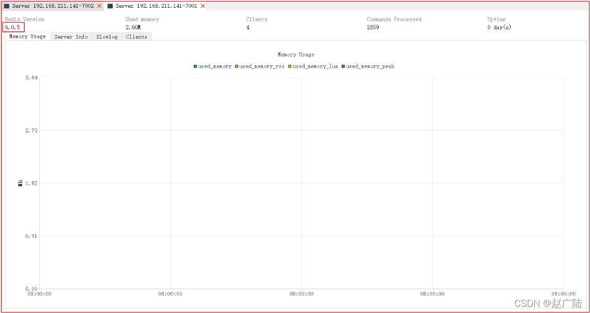Toggle the used_memory series in the legend

click(213, 66)
